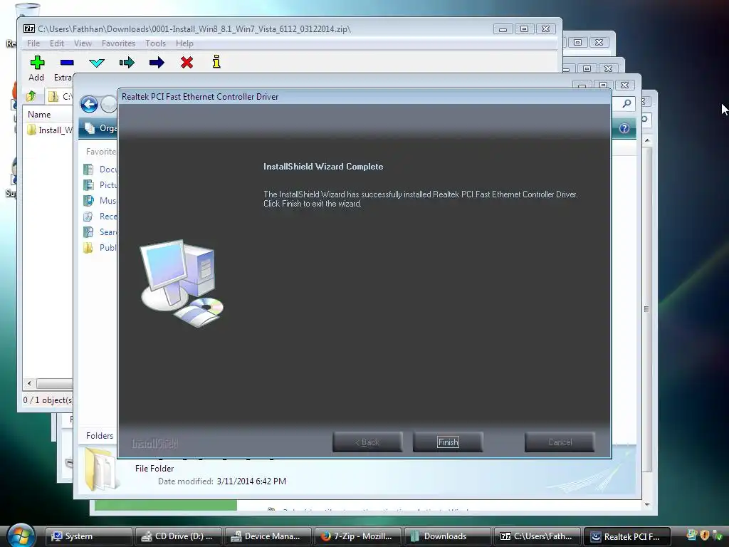Click the red Delete X icon in 7-Zip
The image size is (729, 547).
[x=187, y=63]
